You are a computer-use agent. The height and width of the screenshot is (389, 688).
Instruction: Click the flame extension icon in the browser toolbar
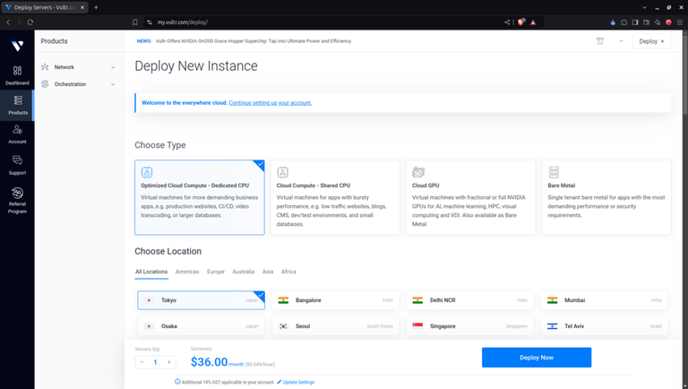point(613,22)
